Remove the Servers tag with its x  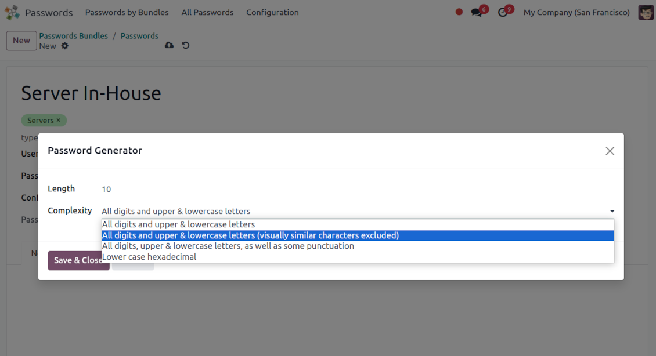click(59, 121)
